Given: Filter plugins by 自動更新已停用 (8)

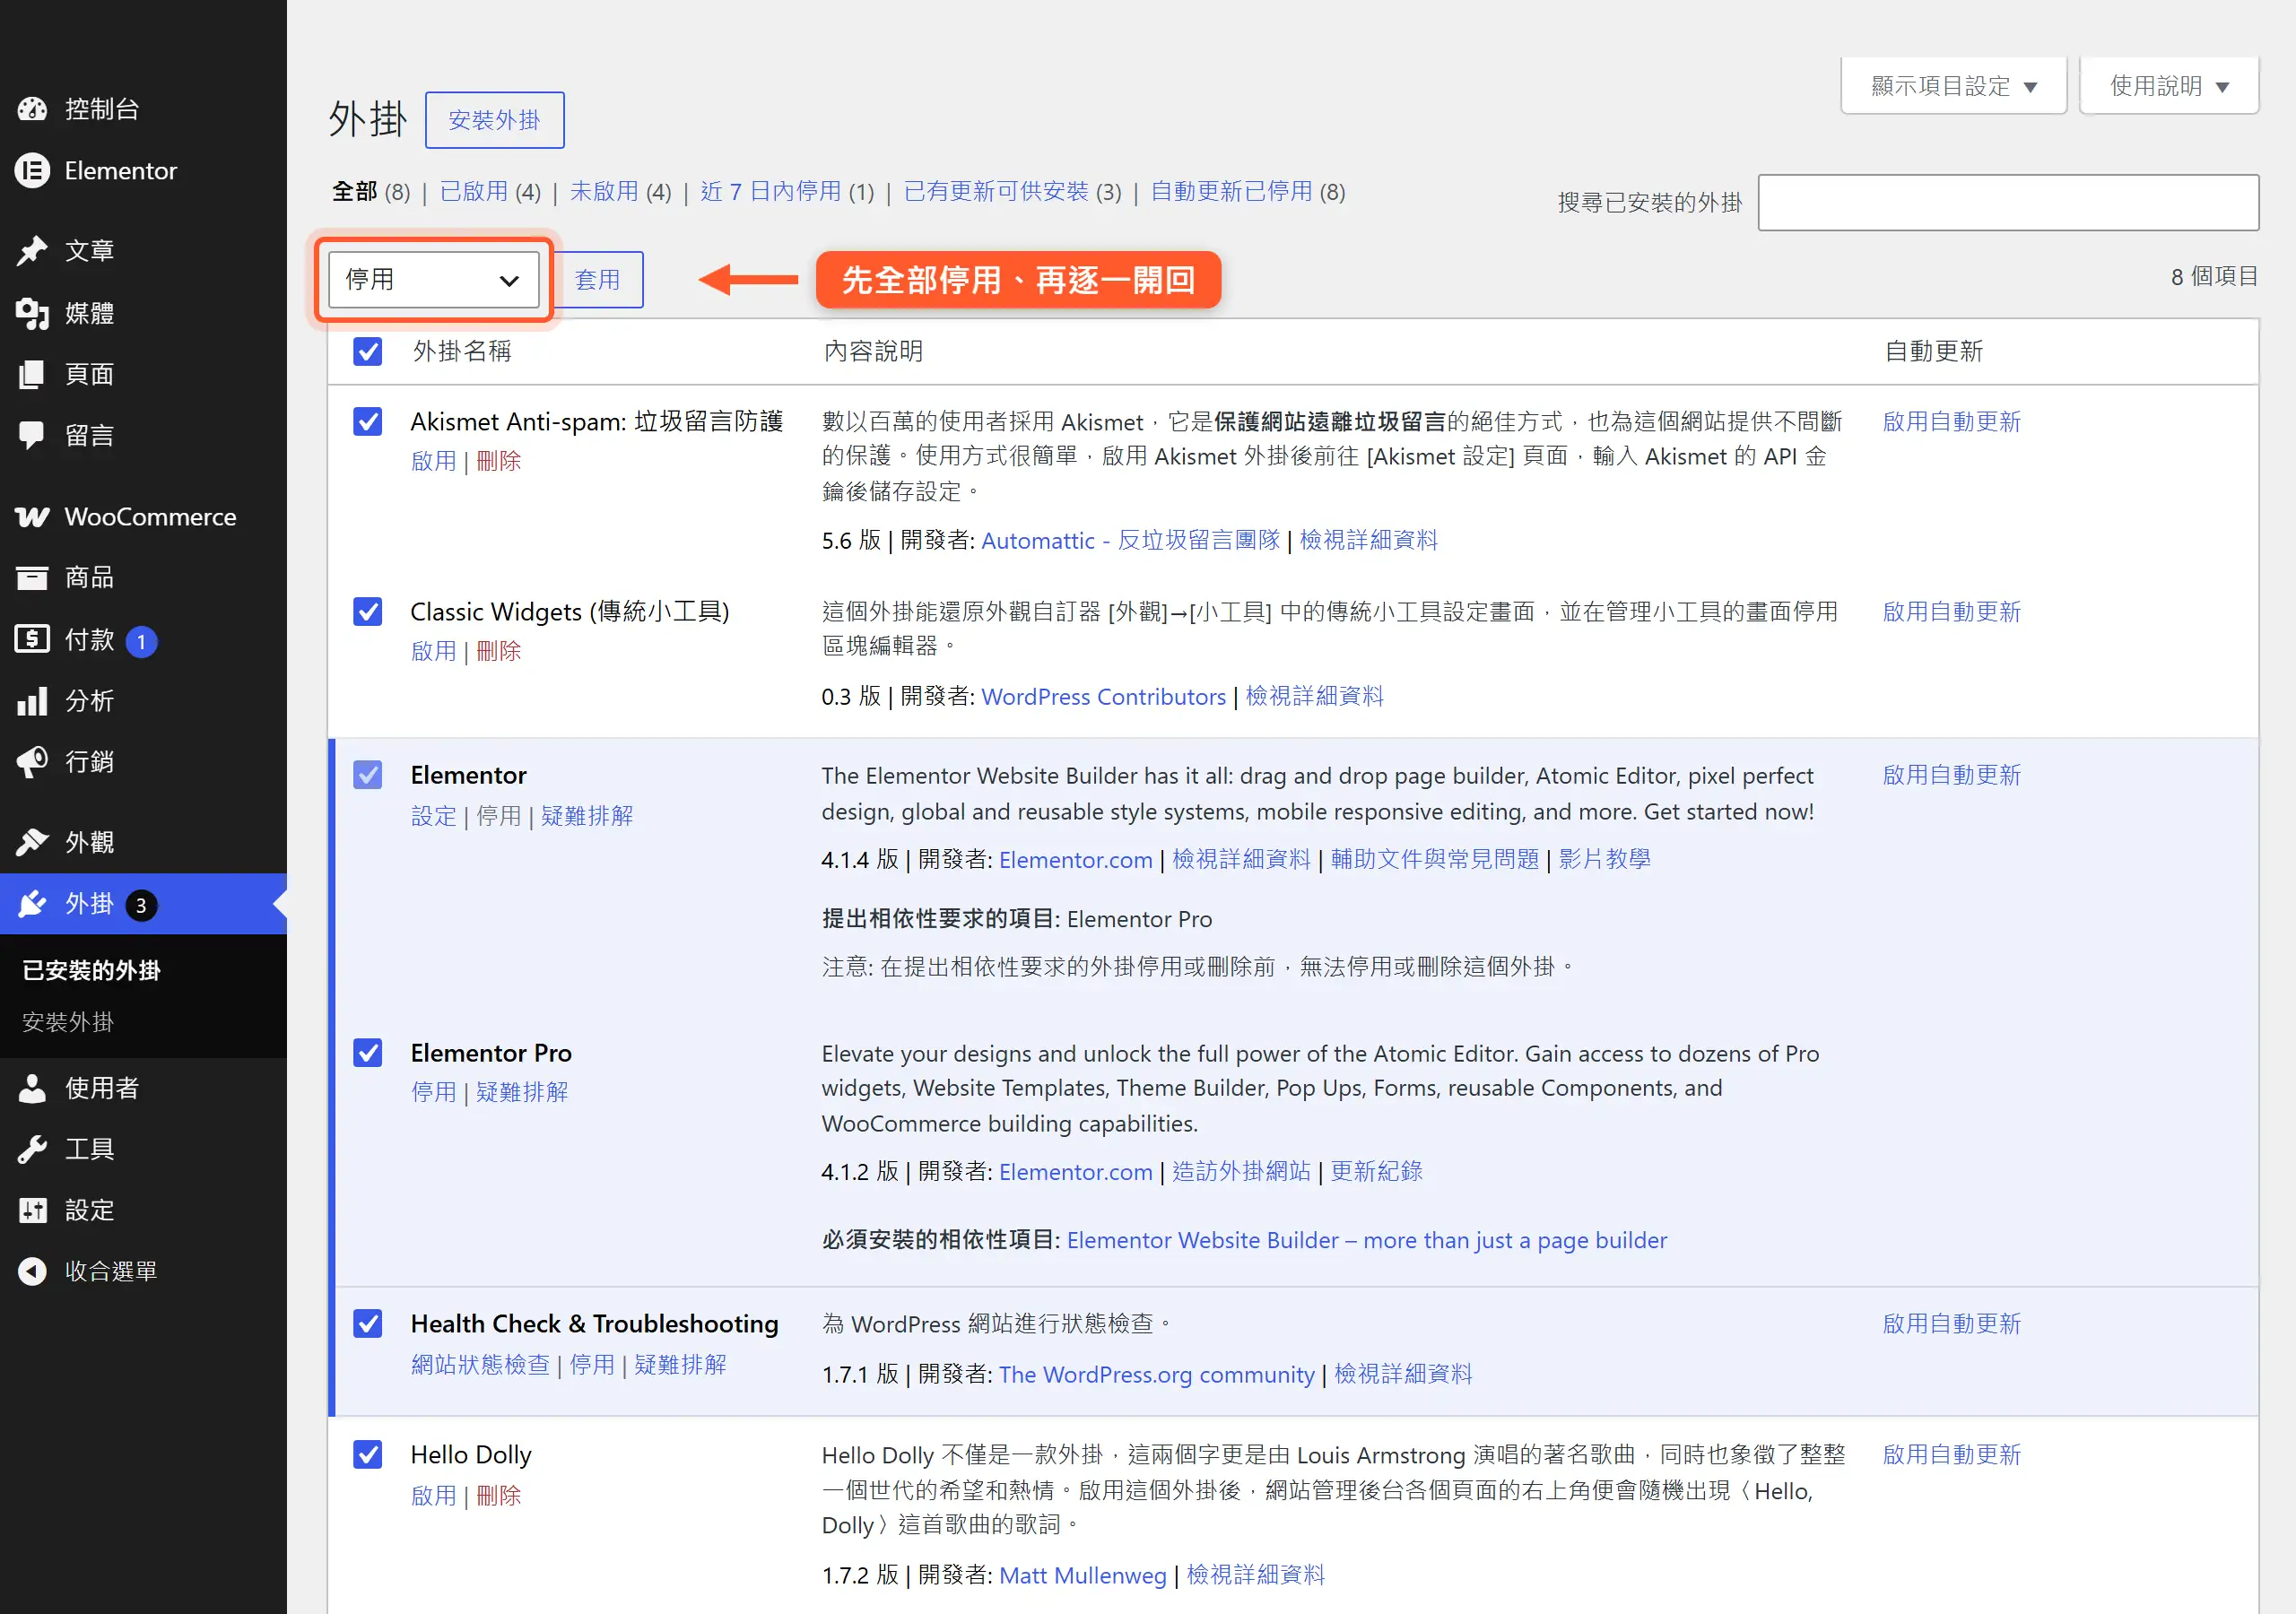Looking at the screenshot, I should (1248, 191).
